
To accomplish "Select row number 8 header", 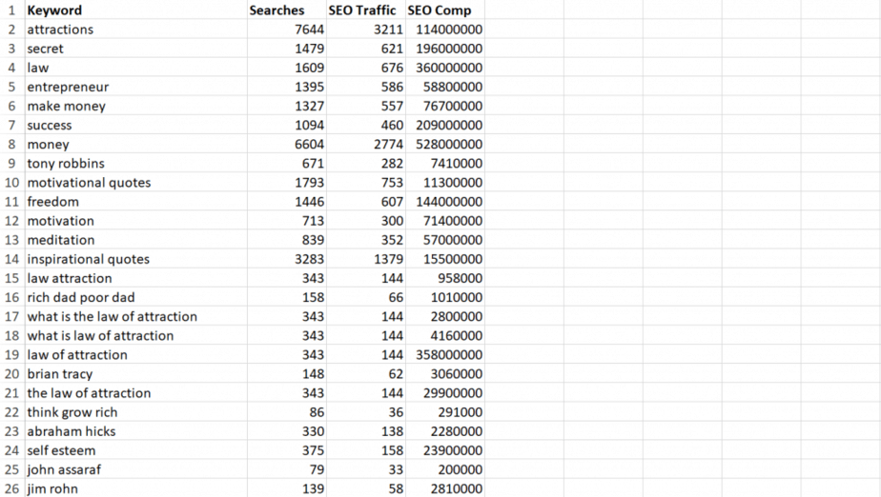I will [x=12, y=144].
